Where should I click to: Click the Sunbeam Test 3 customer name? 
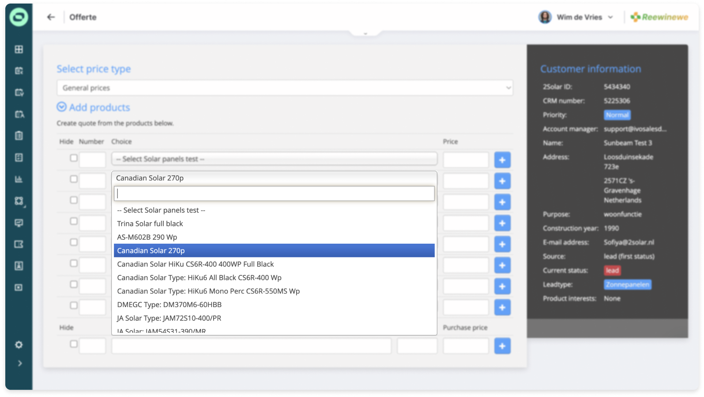tap(628, 143)
